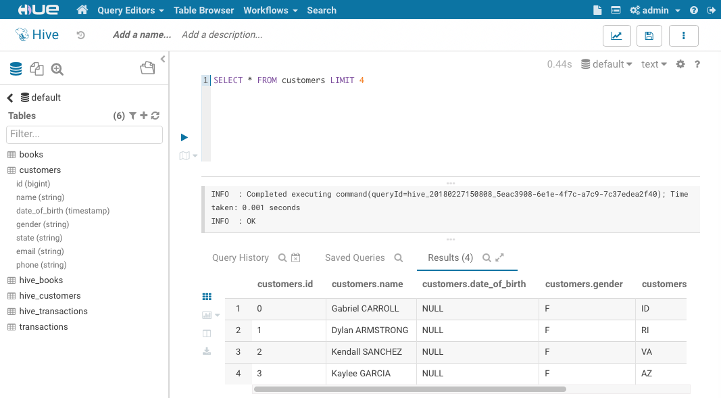Download the query results
Image resolution: width=721 pixels, height=398 pixels.
tap(207, 351)
